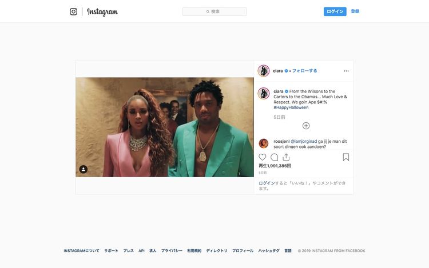Click the 登録 sign-up link
The height and width of the screenshot is (268, 429).
[x=355, y=11]
